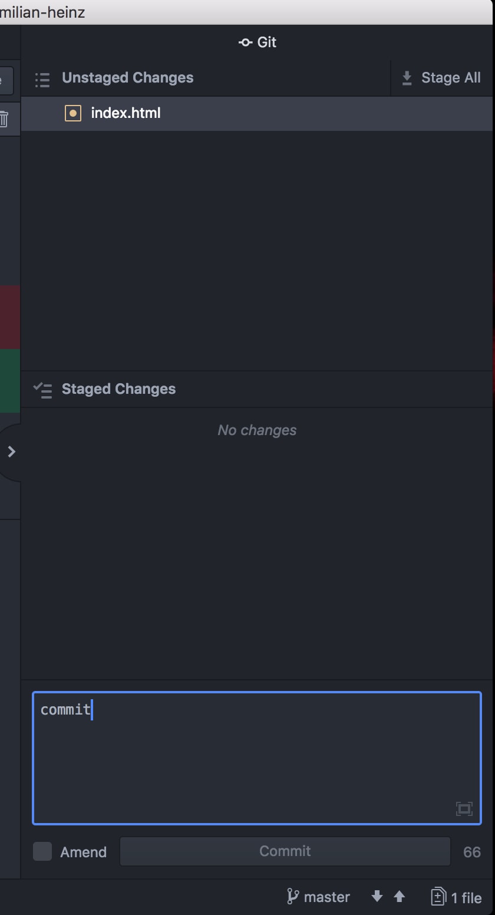Click the red deleted-lines diff block
The height and width of the screenshot is (915, 495).
tap(10, 317)
